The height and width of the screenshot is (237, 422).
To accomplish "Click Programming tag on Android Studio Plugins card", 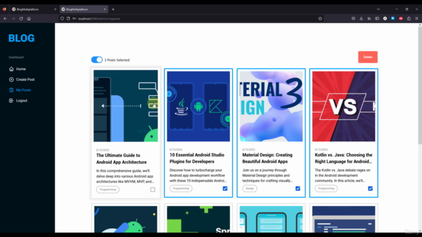I will 181,188.
